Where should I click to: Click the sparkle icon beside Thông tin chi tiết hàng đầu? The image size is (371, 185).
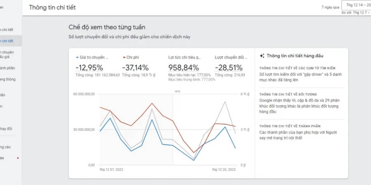[262, 56]
